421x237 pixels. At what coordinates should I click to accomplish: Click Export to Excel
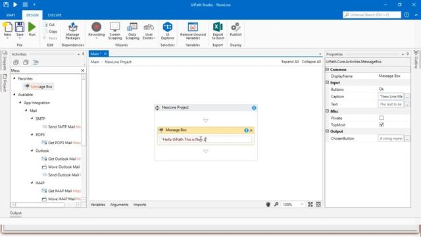pyautogui.click(x=218, y=31)
